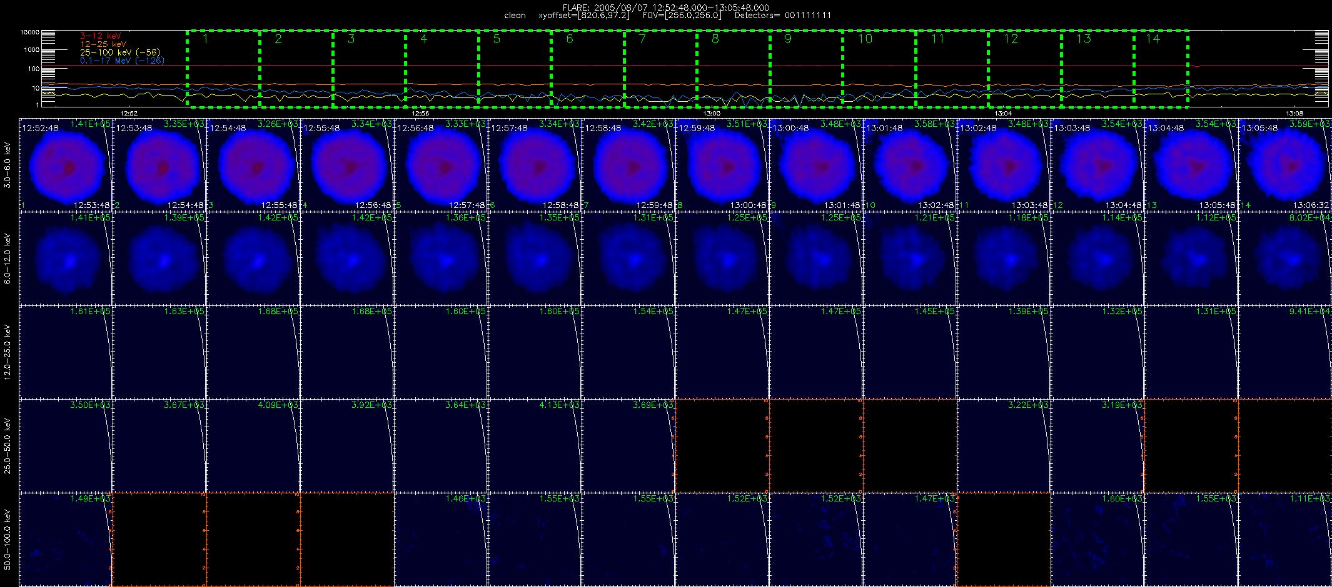Image resolution: width=1332 pixels, height=587 pixels.
Task: Select interval 3 box in the light curve
Action: point(369,69)
